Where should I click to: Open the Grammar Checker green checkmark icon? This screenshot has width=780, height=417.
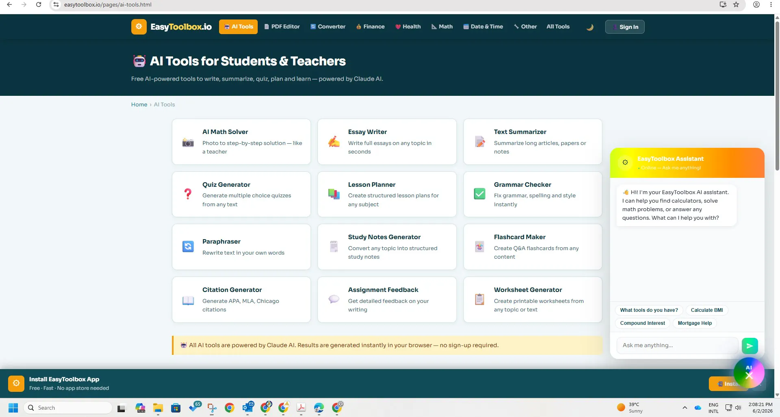coord(480,194)
